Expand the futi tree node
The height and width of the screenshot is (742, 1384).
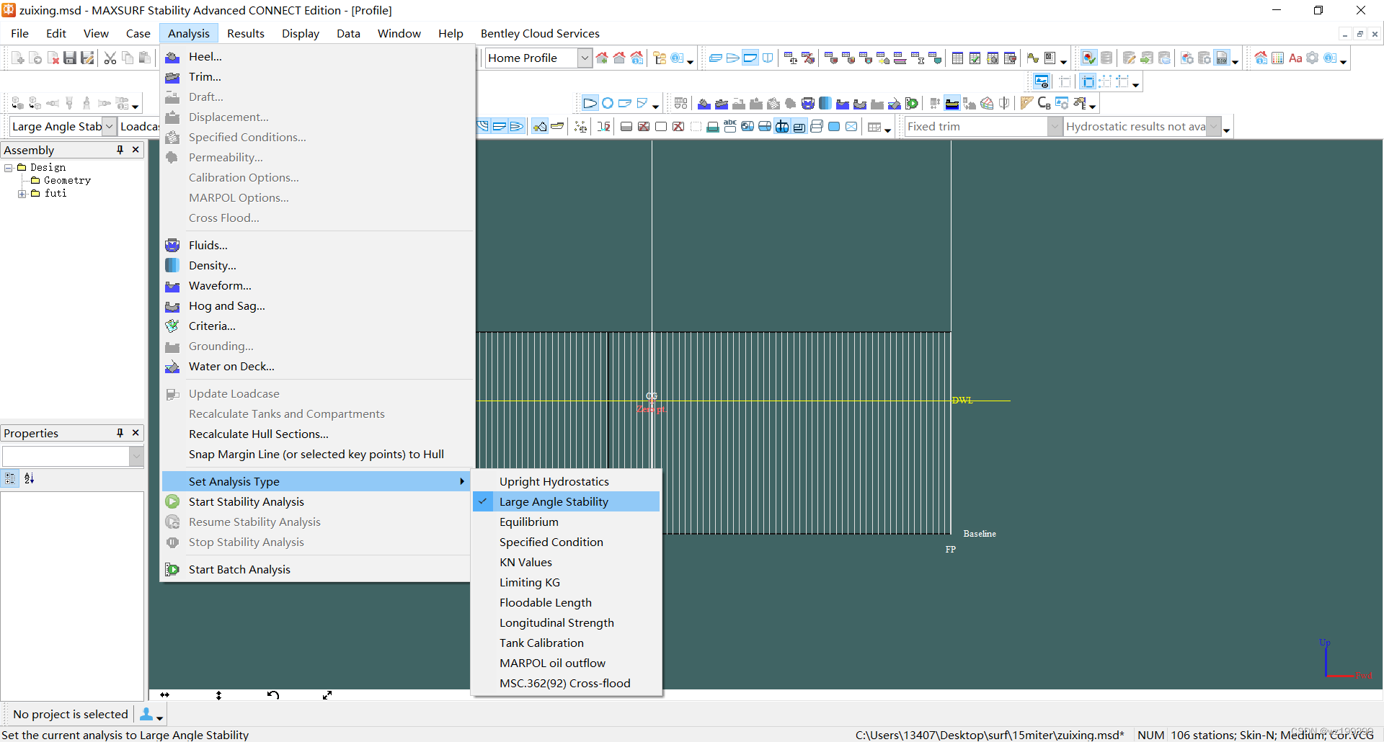(22, 194)
